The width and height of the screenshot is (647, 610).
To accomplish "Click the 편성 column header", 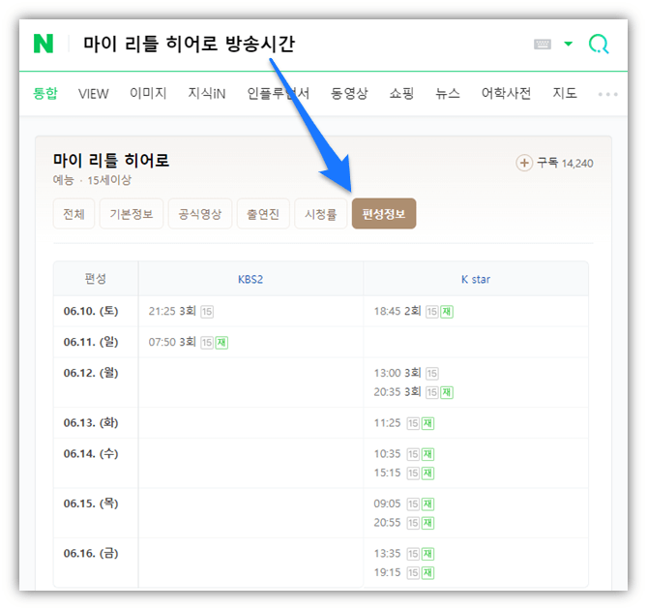I will [96, 279].
